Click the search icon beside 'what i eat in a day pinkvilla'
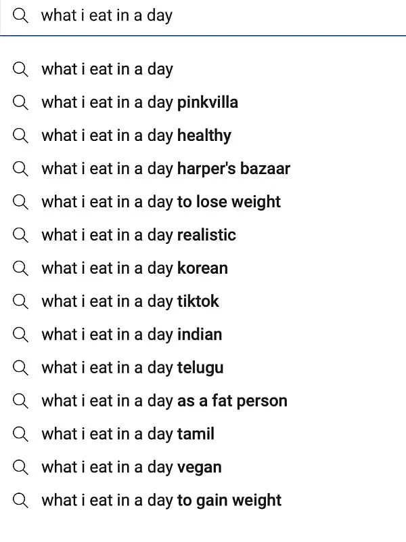The image size is (406, 542). [x=20, y=102]
